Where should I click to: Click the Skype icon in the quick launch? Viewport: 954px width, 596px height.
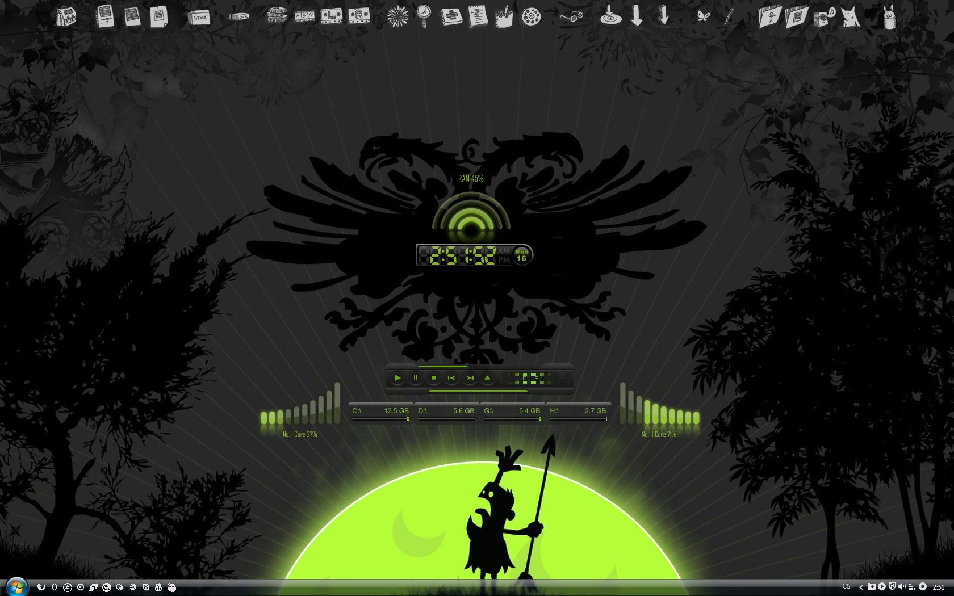[x=146, y=587]
